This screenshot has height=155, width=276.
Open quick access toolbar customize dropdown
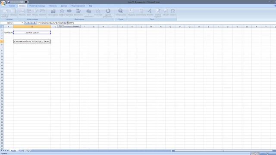click(x=26, y=2)
